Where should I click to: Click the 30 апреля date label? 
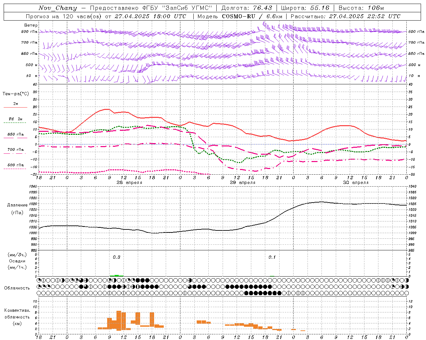coord(356,183)
